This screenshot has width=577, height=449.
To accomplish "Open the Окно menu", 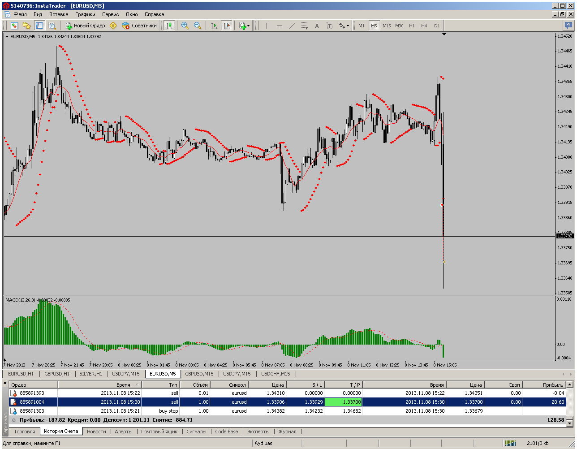I will pos(132,14).
